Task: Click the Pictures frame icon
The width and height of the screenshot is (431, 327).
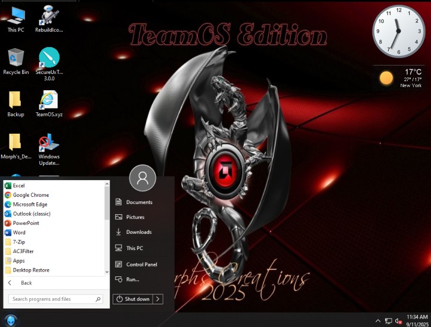Action: tap(119, 217)
